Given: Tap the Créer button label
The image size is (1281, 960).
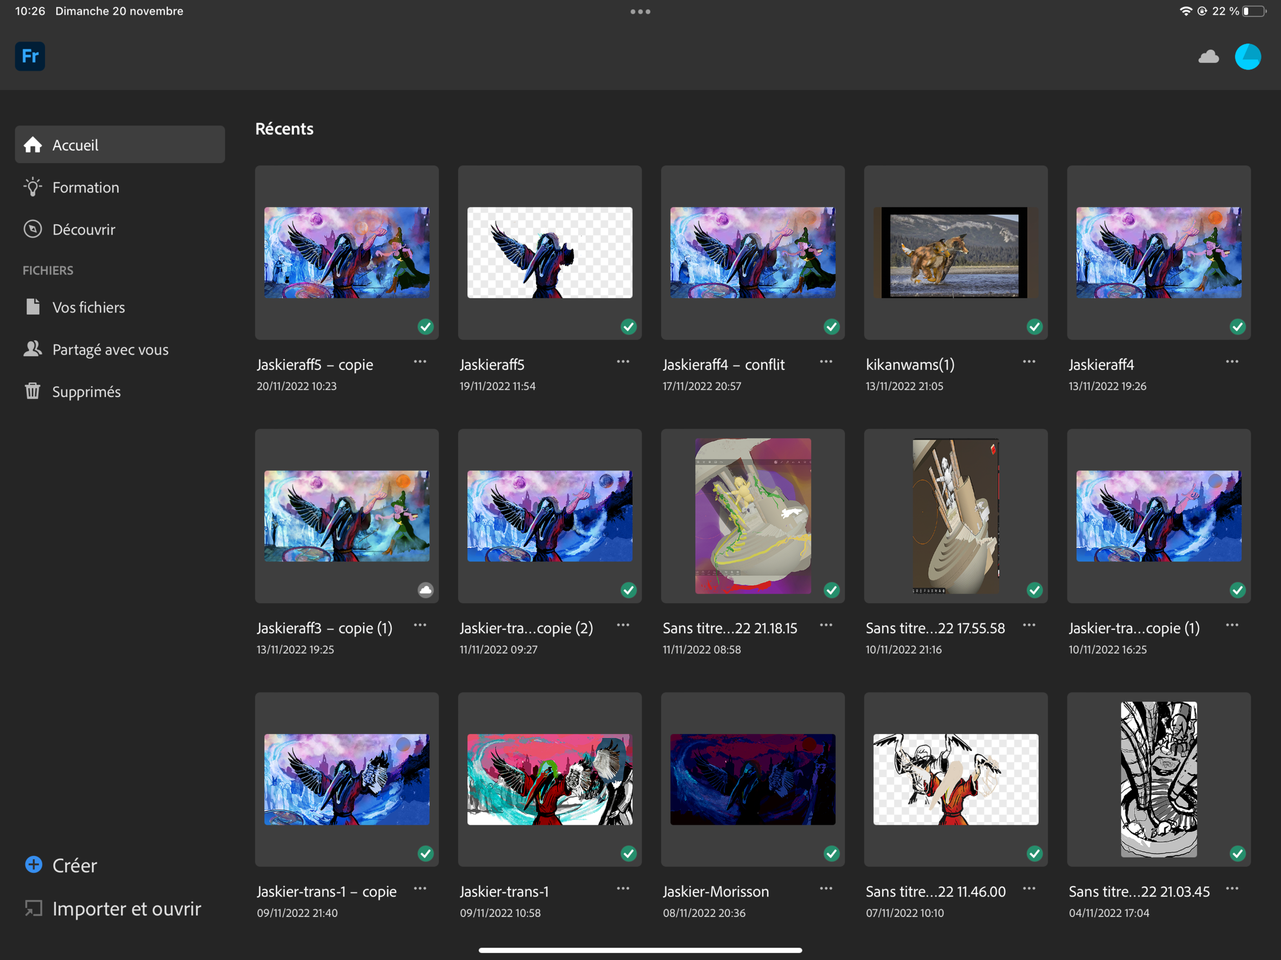Looking at the screenshot, I should click(x=75, y=866).
